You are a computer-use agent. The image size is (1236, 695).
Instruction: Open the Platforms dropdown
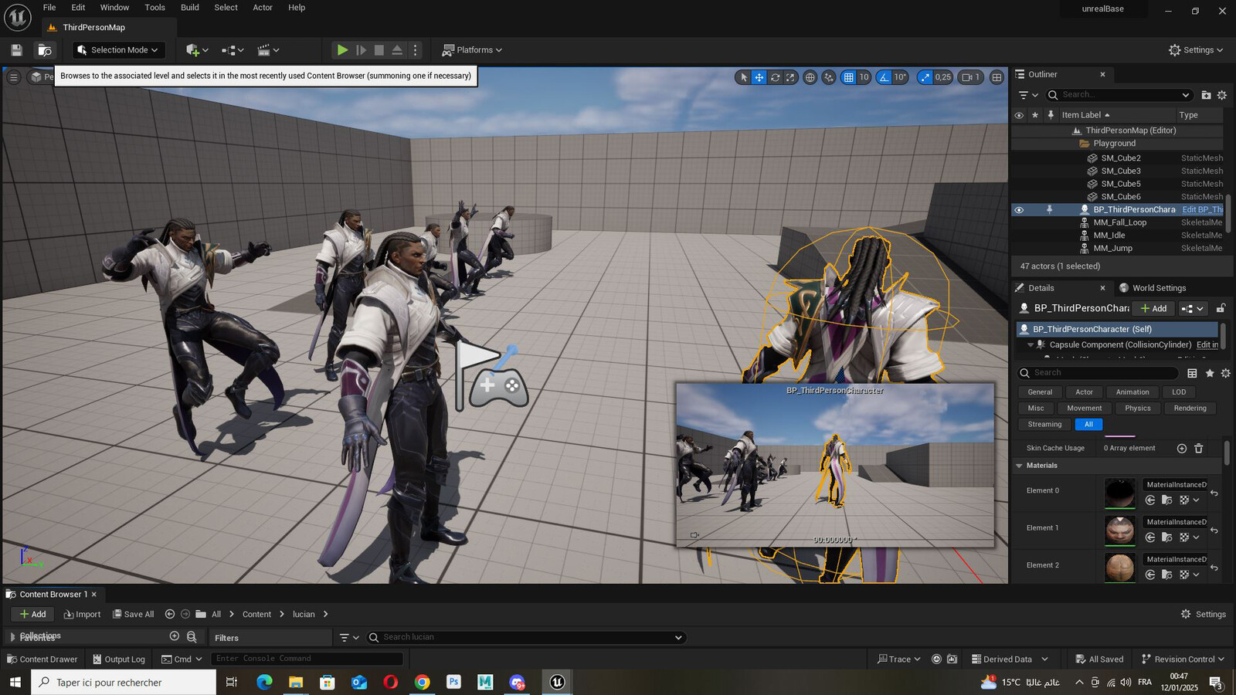[472, 50]
